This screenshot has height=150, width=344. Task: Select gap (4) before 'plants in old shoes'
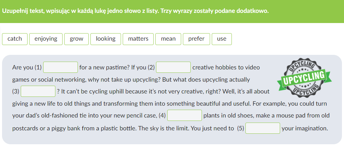185,115
